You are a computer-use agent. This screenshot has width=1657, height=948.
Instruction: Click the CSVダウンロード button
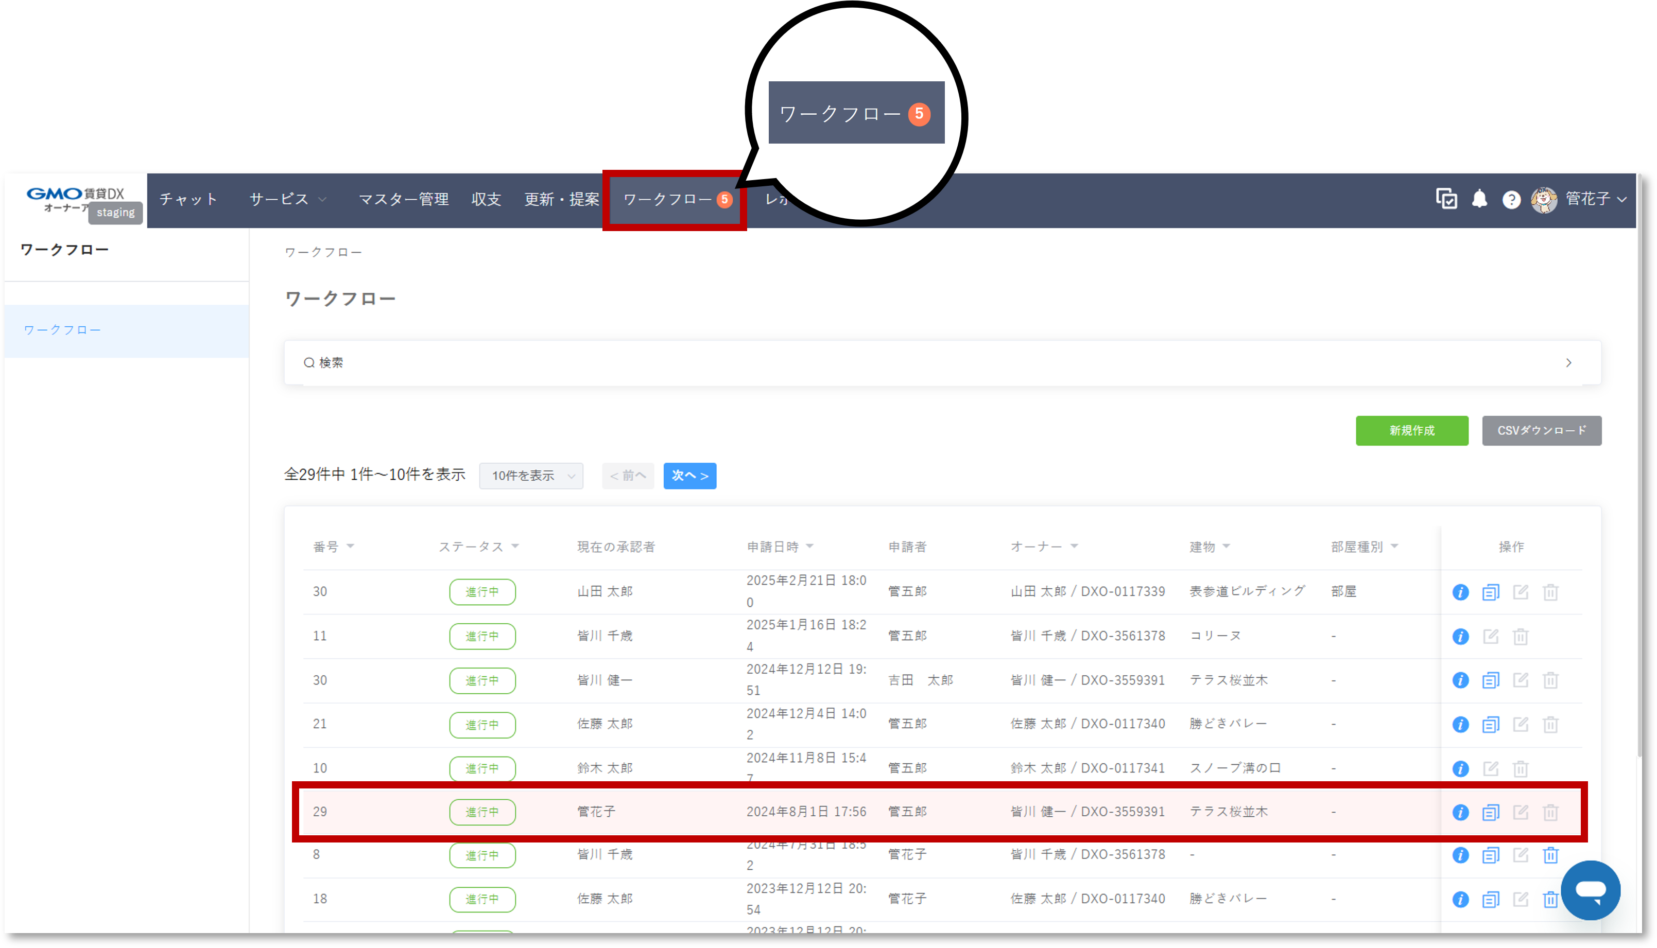1541,430
